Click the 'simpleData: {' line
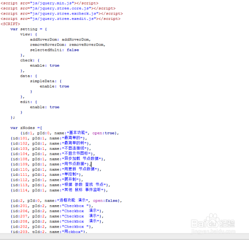This screenshot has width=249, height=240. (x=46, y=81)
